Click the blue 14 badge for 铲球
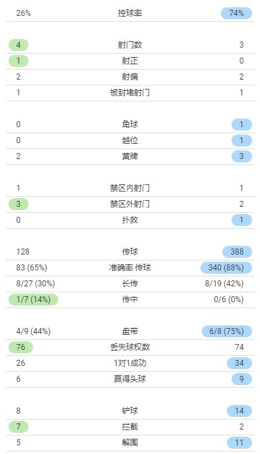This screenshot has height=454, width=260. [x=239, y=411]
